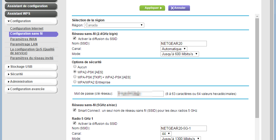Open the Assistant WPS menu
Viewport: 276px width, 140px height.
pos(31,14)
